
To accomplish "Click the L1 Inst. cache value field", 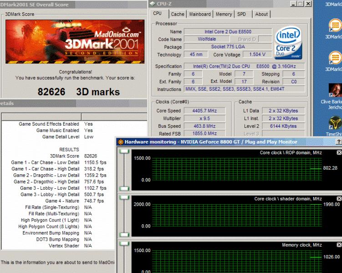I will coord(283,118).
